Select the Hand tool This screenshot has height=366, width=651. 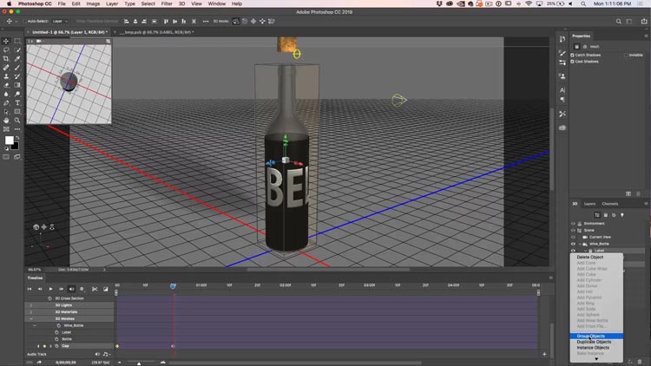pyautogui.click(x=6, y=121)
